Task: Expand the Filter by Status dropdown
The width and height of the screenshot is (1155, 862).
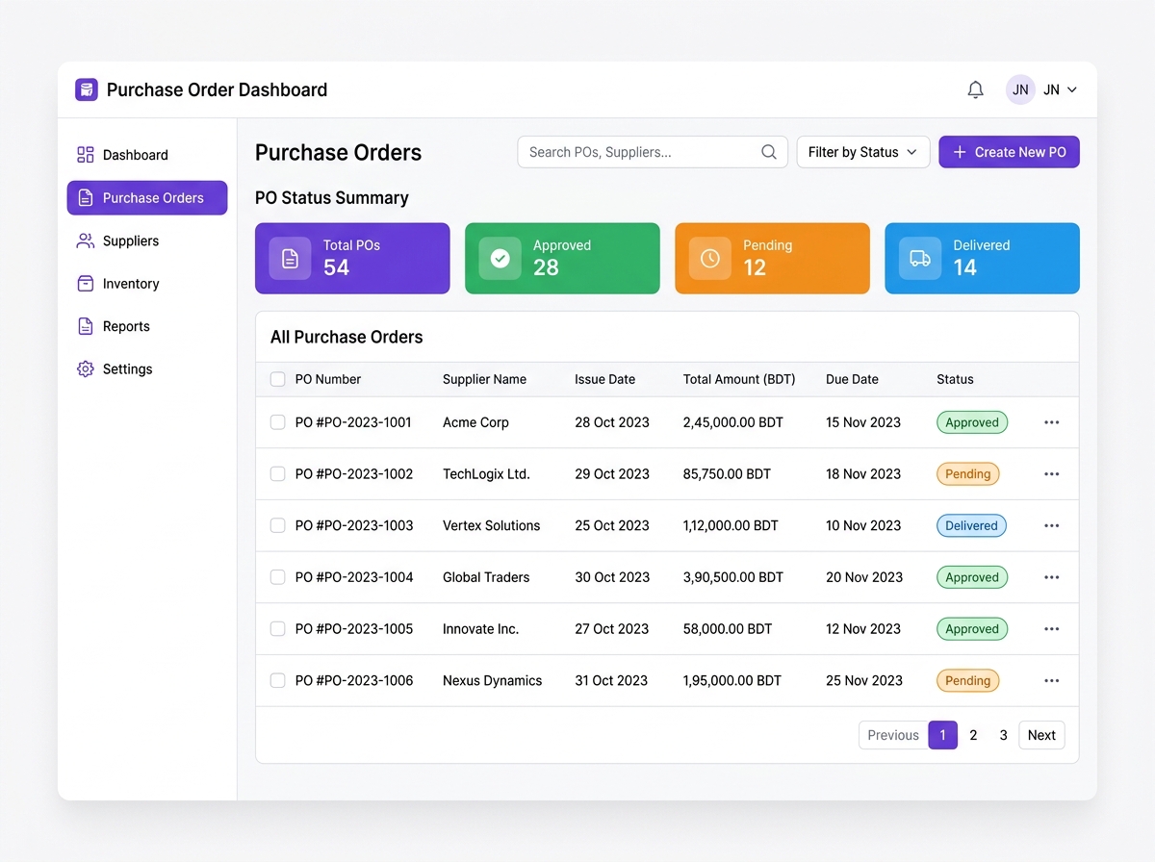Action: (x=863, y=152)
